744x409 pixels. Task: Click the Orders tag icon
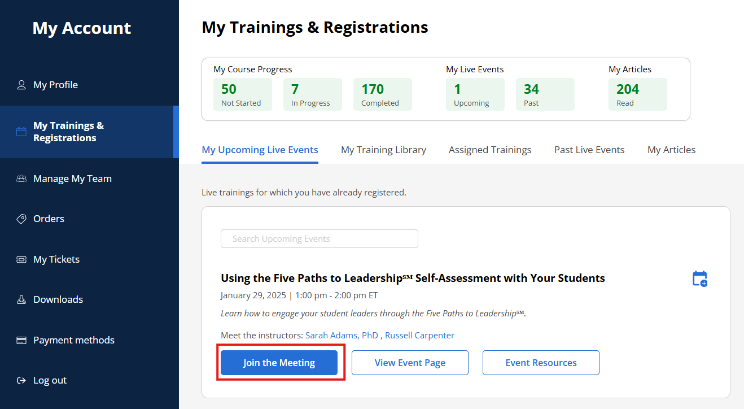tap(21, 219)
